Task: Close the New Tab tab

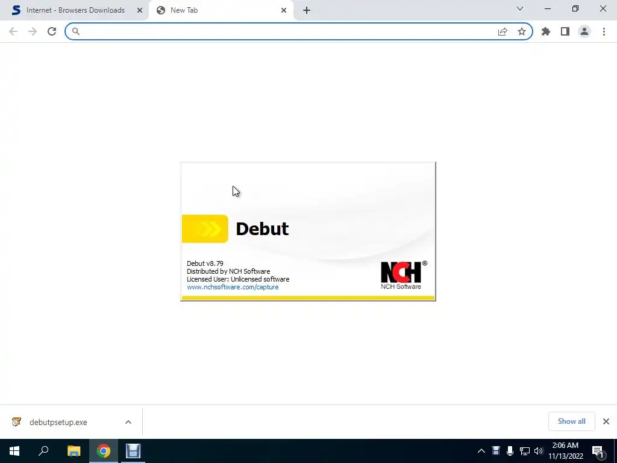Action: pos(284,10)
